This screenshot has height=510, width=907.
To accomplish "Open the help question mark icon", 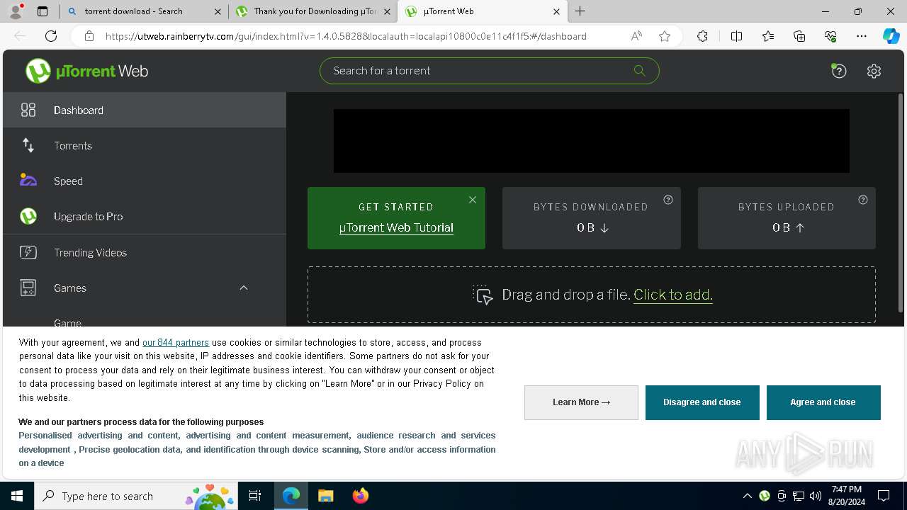I will tap(839, 71).
